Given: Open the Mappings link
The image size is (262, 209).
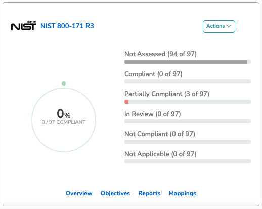Looking at the screenshot, I should (183, 193).
